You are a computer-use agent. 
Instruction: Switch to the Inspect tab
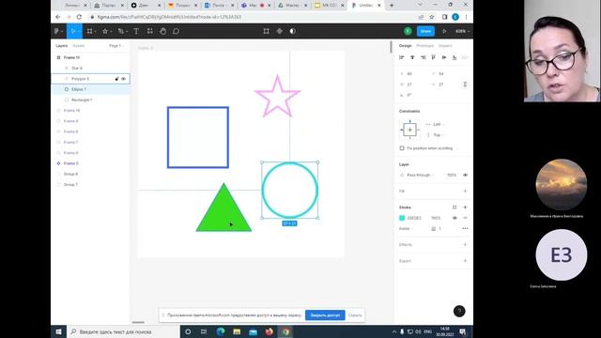point(445,46)
